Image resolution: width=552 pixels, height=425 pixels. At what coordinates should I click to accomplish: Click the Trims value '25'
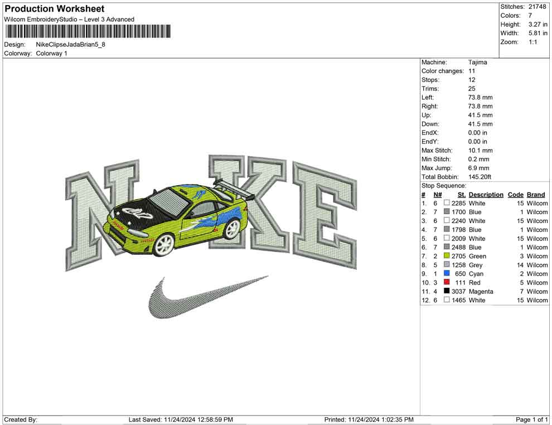click(x=472, y=89)
